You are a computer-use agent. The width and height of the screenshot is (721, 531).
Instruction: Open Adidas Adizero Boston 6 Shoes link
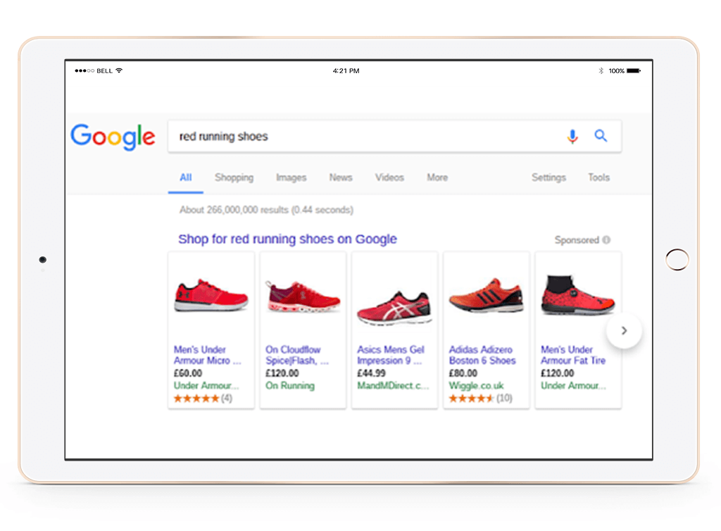(482, 355)
